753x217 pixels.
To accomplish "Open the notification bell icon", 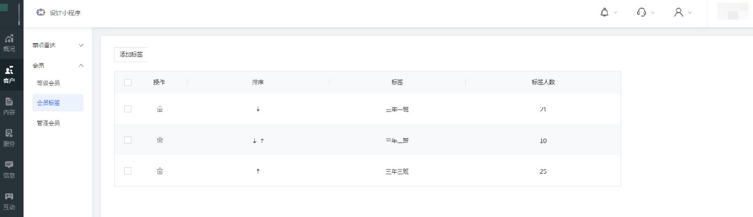I will [x=605, y=12].
